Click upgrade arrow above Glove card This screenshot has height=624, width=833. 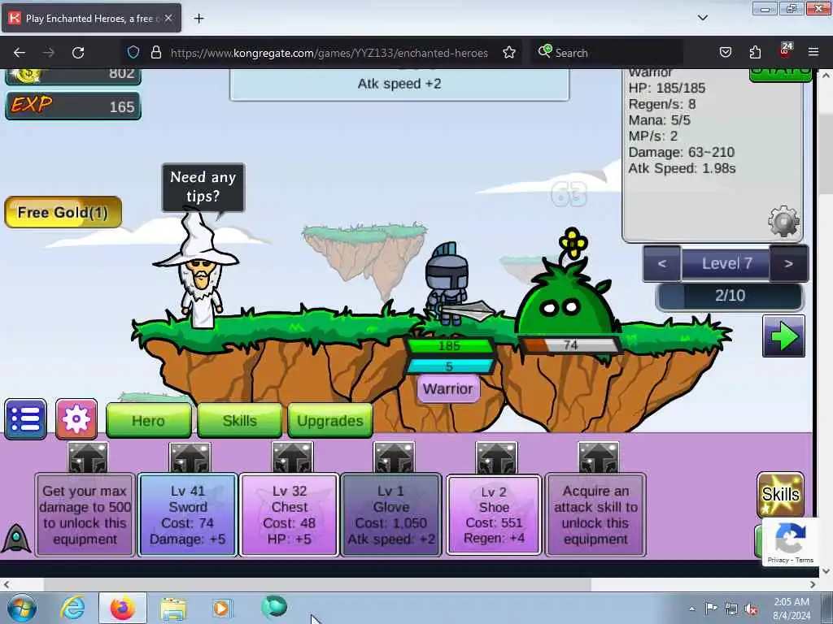(394, 457)
